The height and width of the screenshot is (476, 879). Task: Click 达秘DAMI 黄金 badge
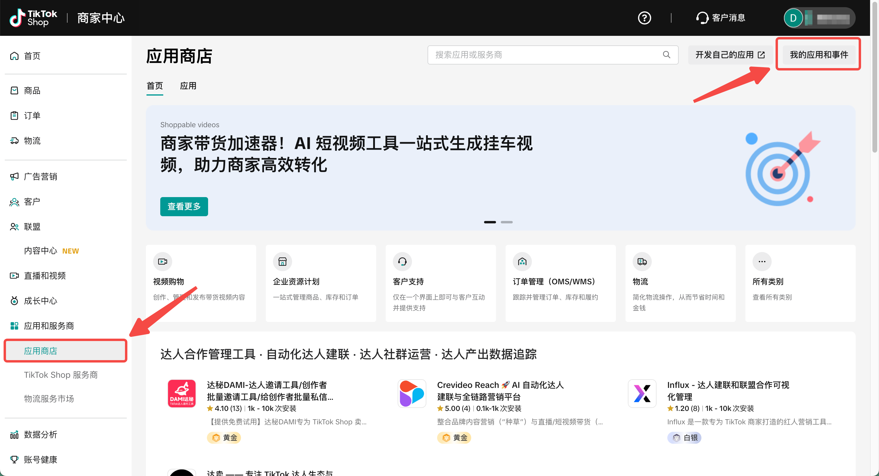click(224, 437)
